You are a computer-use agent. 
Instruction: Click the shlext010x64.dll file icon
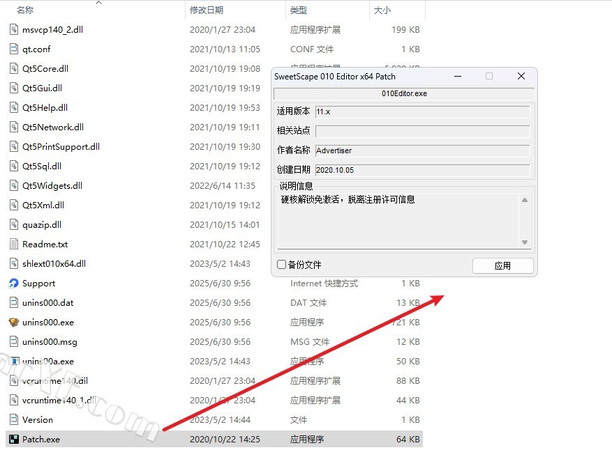click(14, 263)
